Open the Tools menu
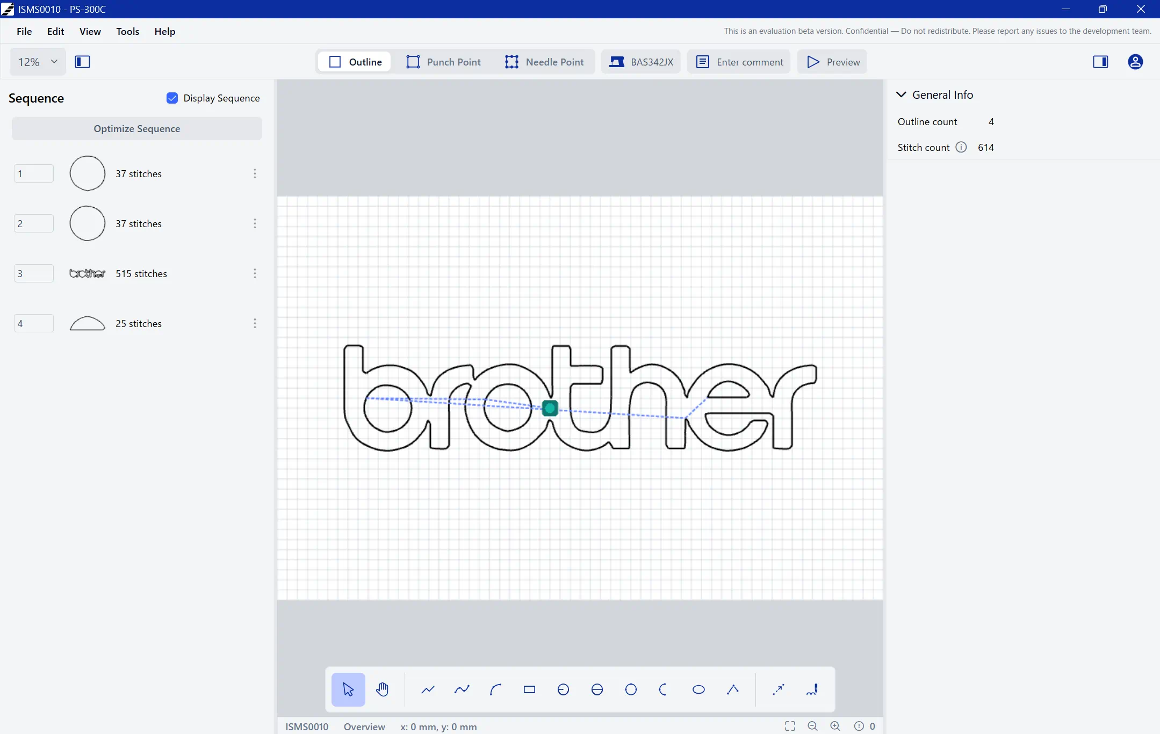The width and height of the screenshot is (1160, 734). click(x=128, y=31)
